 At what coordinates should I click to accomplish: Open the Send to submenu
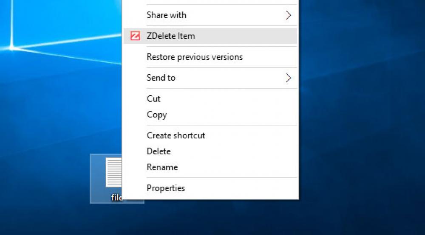210,78
